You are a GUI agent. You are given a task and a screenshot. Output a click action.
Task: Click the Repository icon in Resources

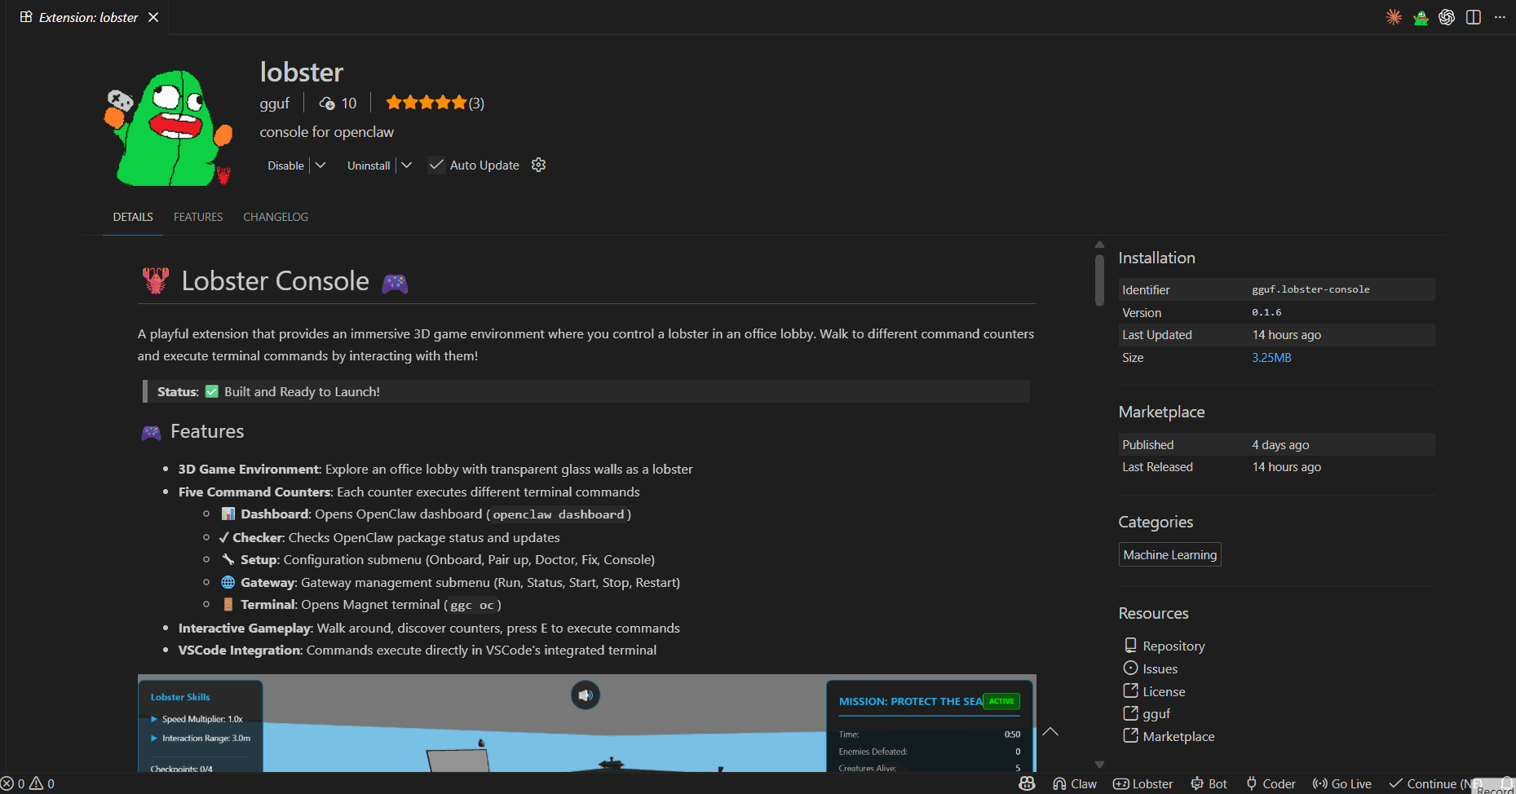(x=1130, y=645)
